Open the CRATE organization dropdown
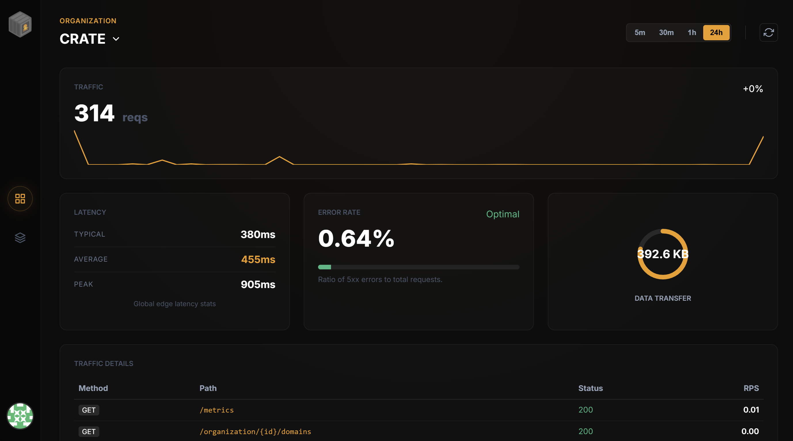793x441 pixels. [x=83, y=39]
